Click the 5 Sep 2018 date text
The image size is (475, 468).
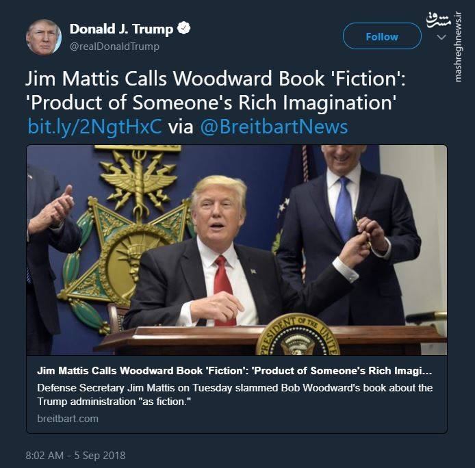(x=100, y=455)
